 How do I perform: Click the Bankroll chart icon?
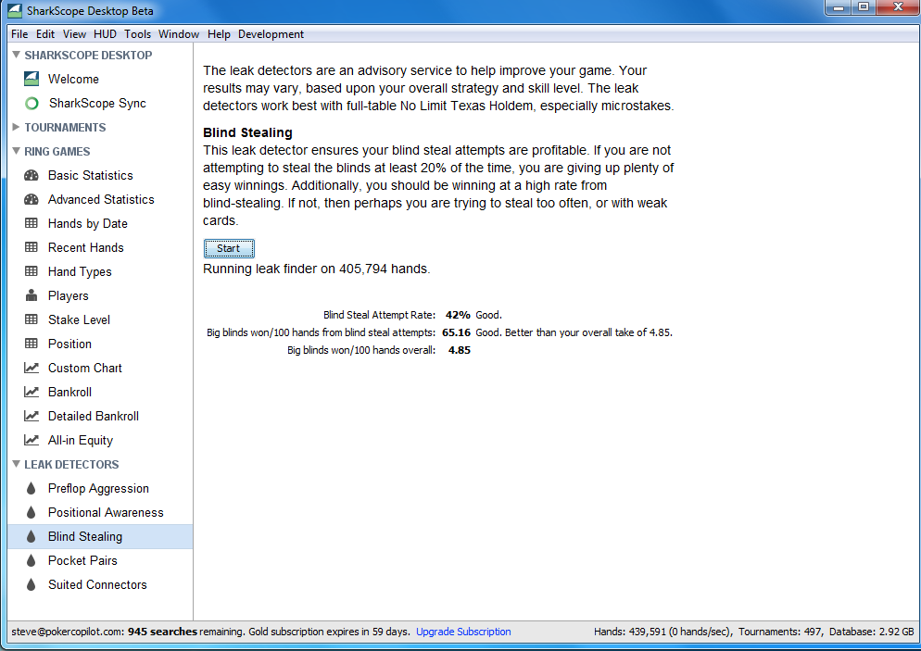coord(32,392)
